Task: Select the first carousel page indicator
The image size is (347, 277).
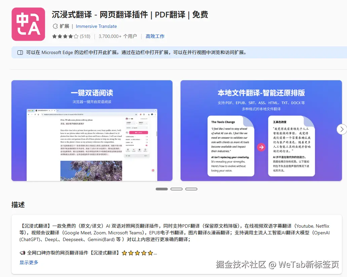Action: (x=162, y=189)
